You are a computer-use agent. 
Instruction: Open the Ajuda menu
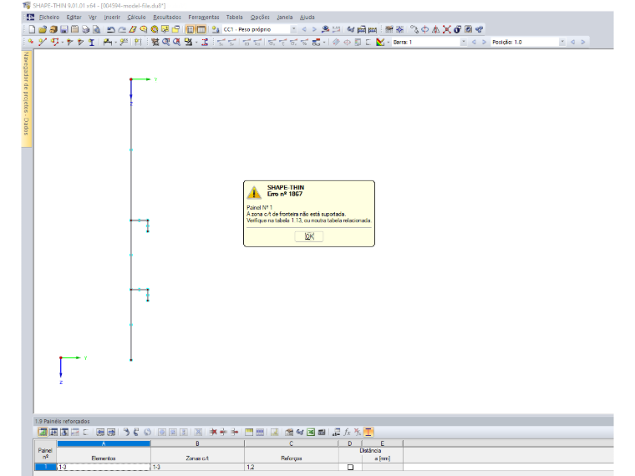[x=307, y=17]
